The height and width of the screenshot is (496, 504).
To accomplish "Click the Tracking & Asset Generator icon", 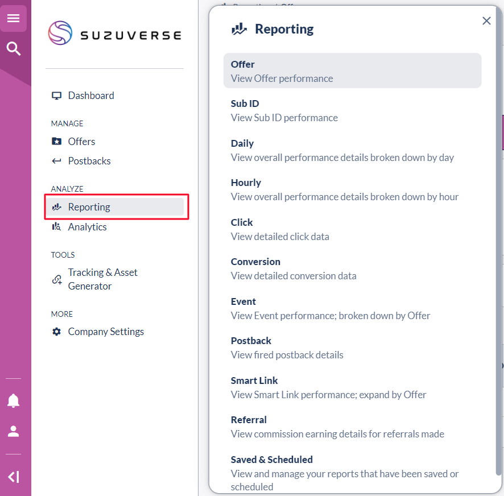I will coord(56,279).
